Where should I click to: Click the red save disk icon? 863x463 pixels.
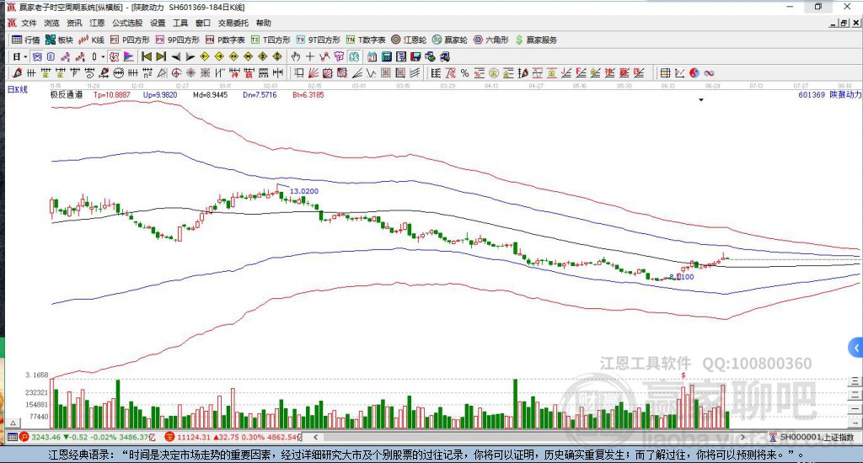pos(415,56)
